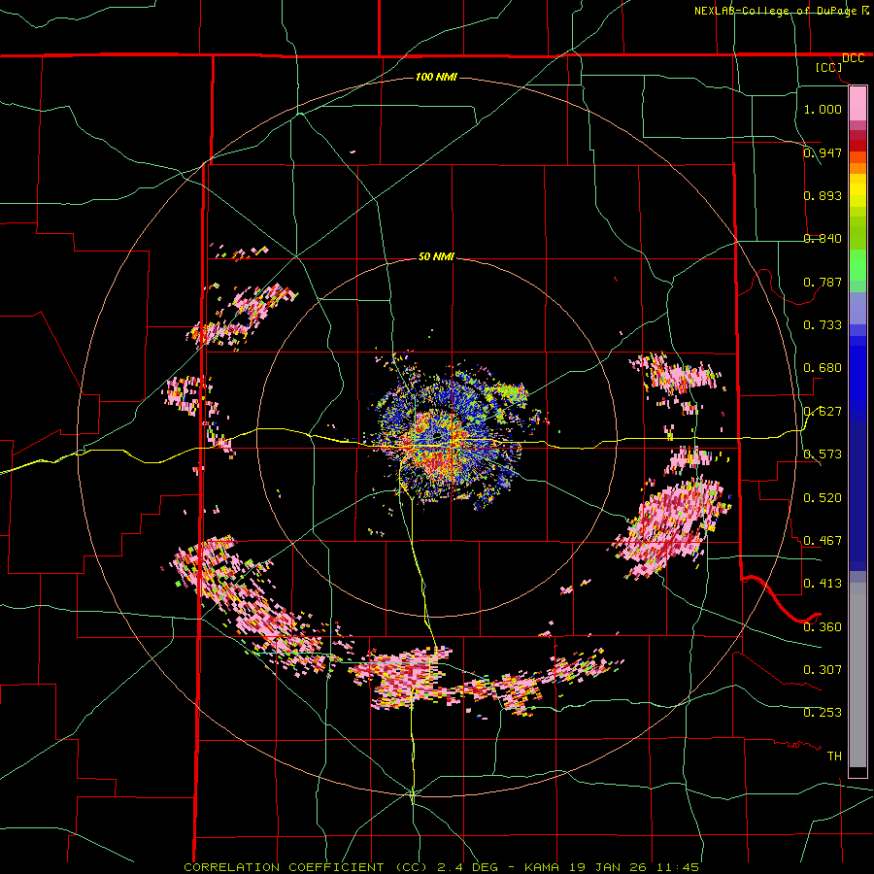Click the 1.000 scale value
This screenshot has width=874, height=874.
[823, 109]
